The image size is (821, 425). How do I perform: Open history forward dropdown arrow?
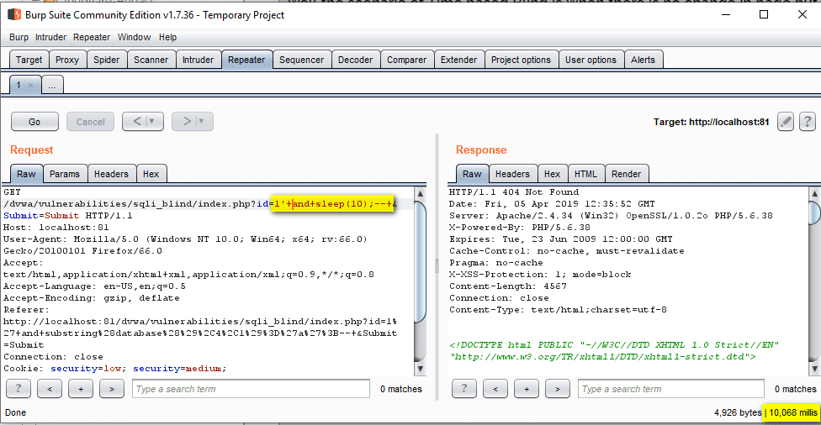tap(201, 122)
